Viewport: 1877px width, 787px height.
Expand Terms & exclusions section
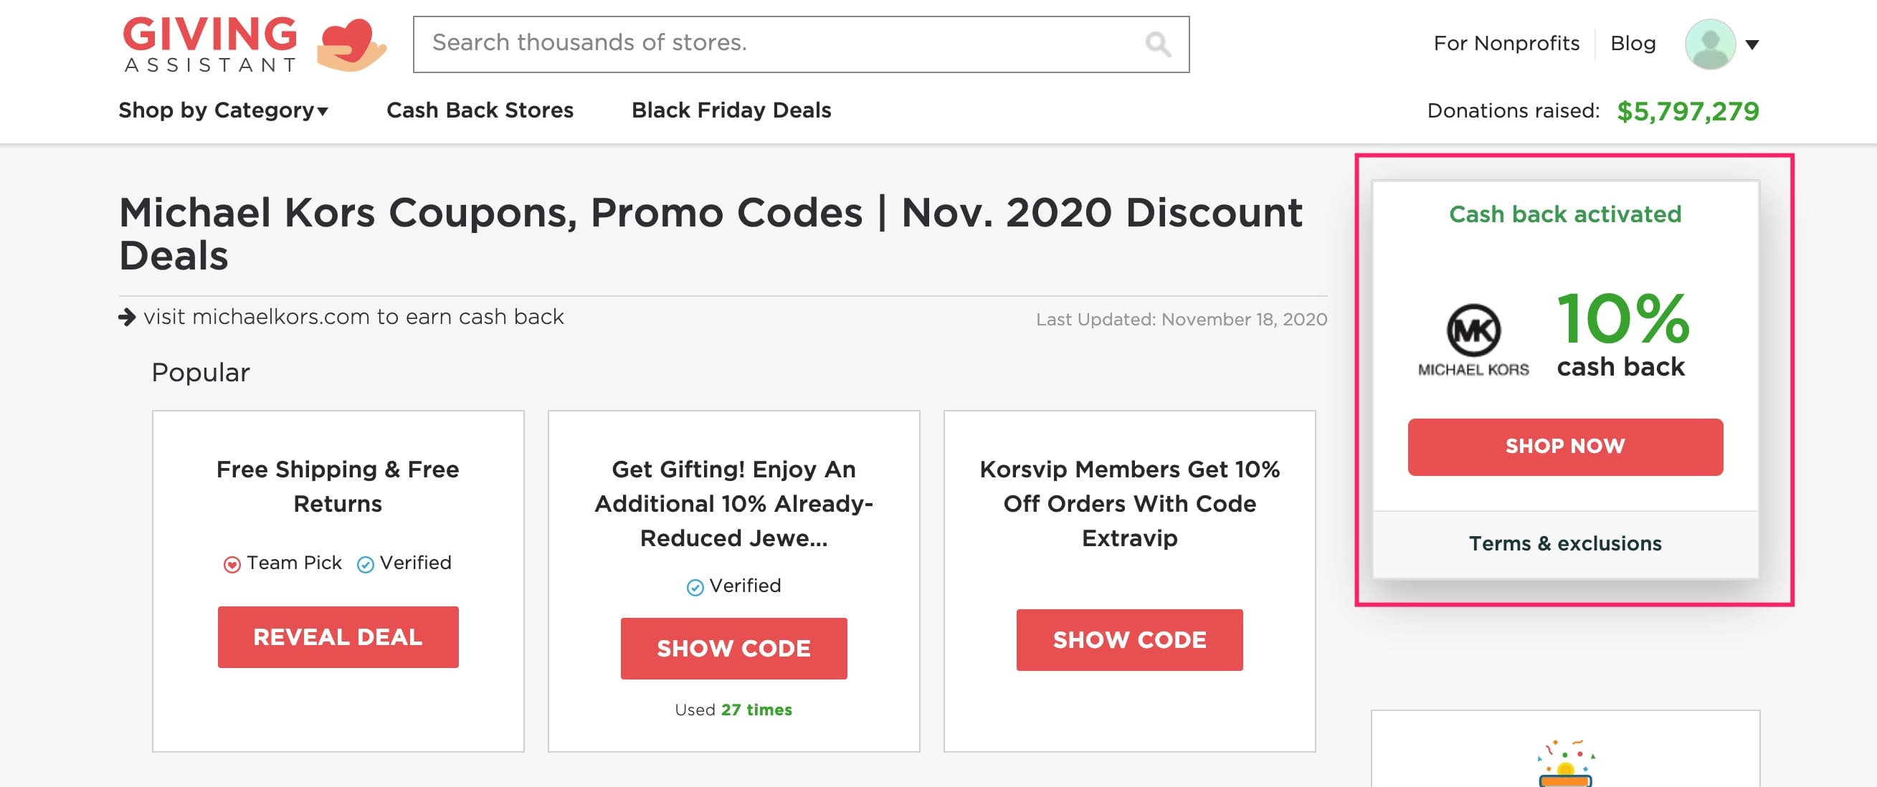point(1564,543)
